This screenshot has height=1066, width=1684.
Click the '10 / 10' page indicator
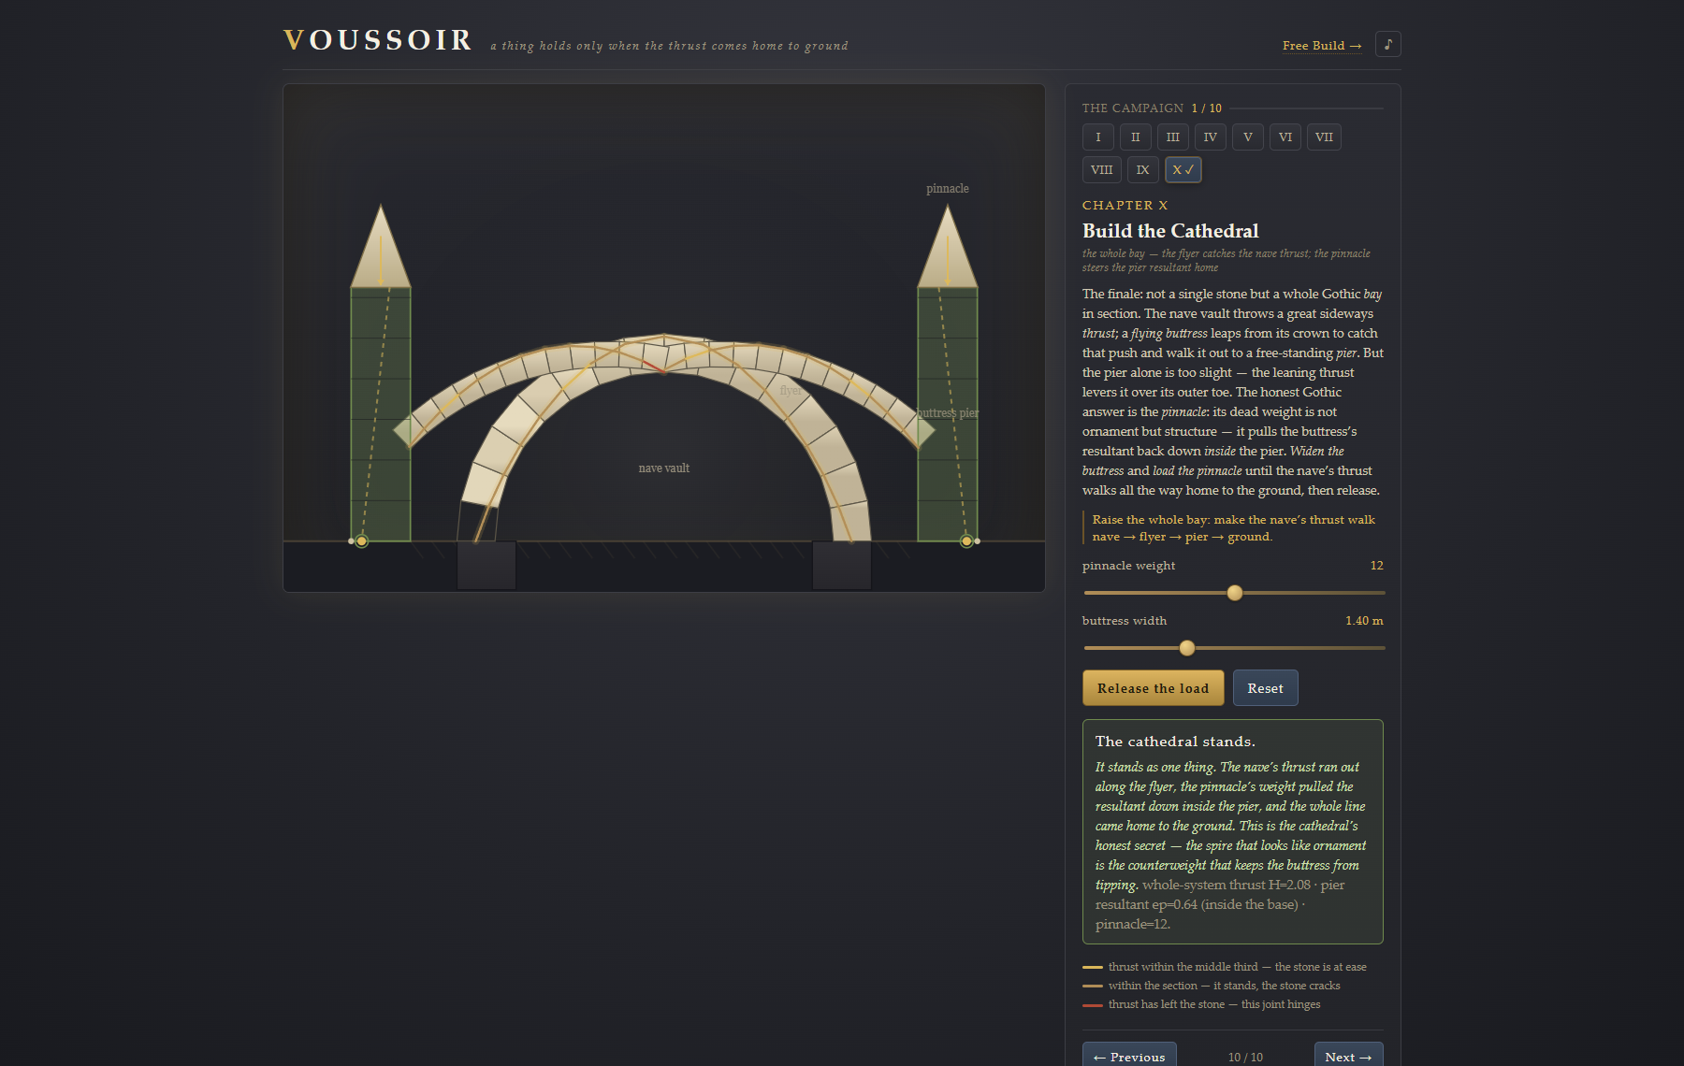pos(1245,1057)
